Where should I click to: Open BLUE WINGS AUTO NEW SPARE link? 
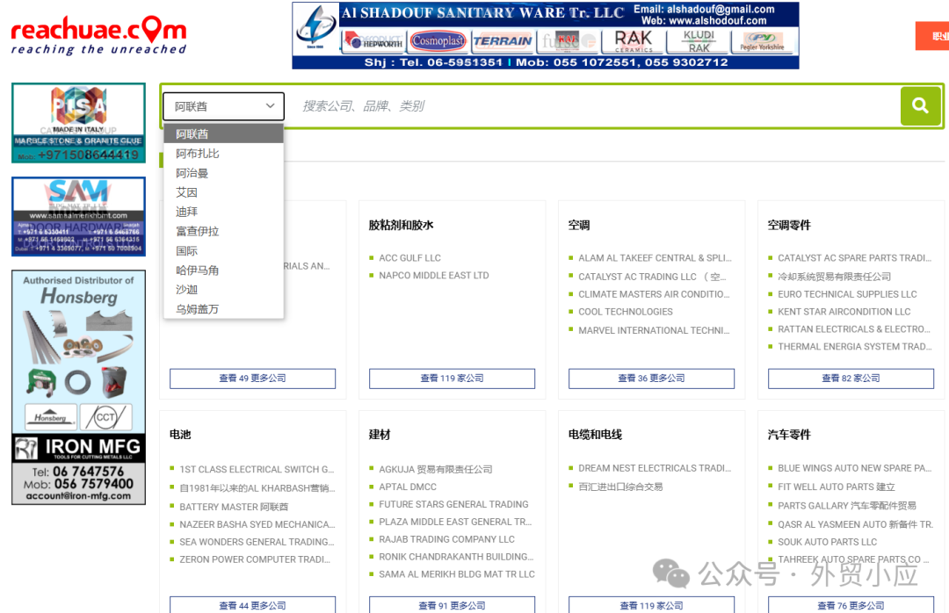tap(855, 468)
